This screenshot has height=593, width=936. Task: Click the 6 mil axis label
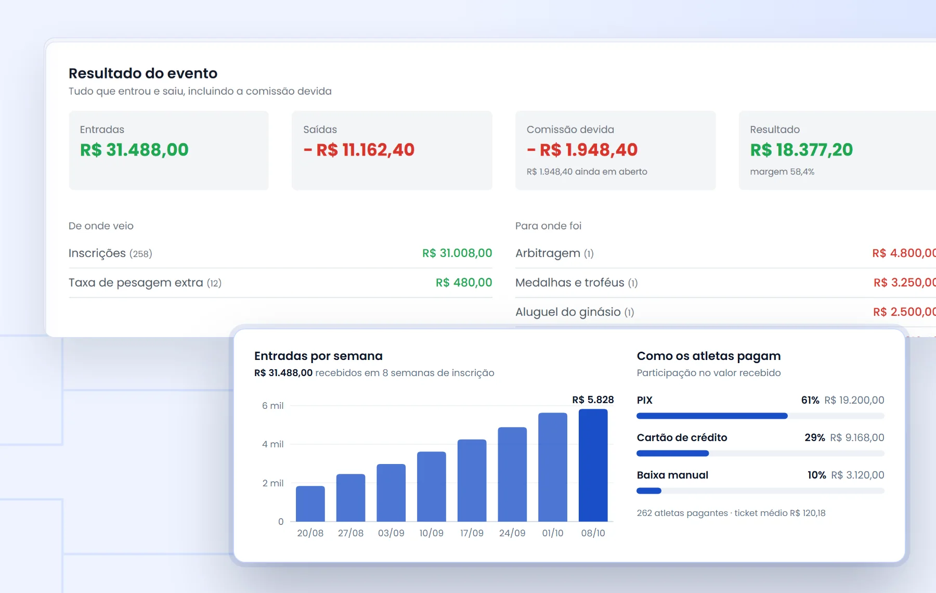pos(273,406)
